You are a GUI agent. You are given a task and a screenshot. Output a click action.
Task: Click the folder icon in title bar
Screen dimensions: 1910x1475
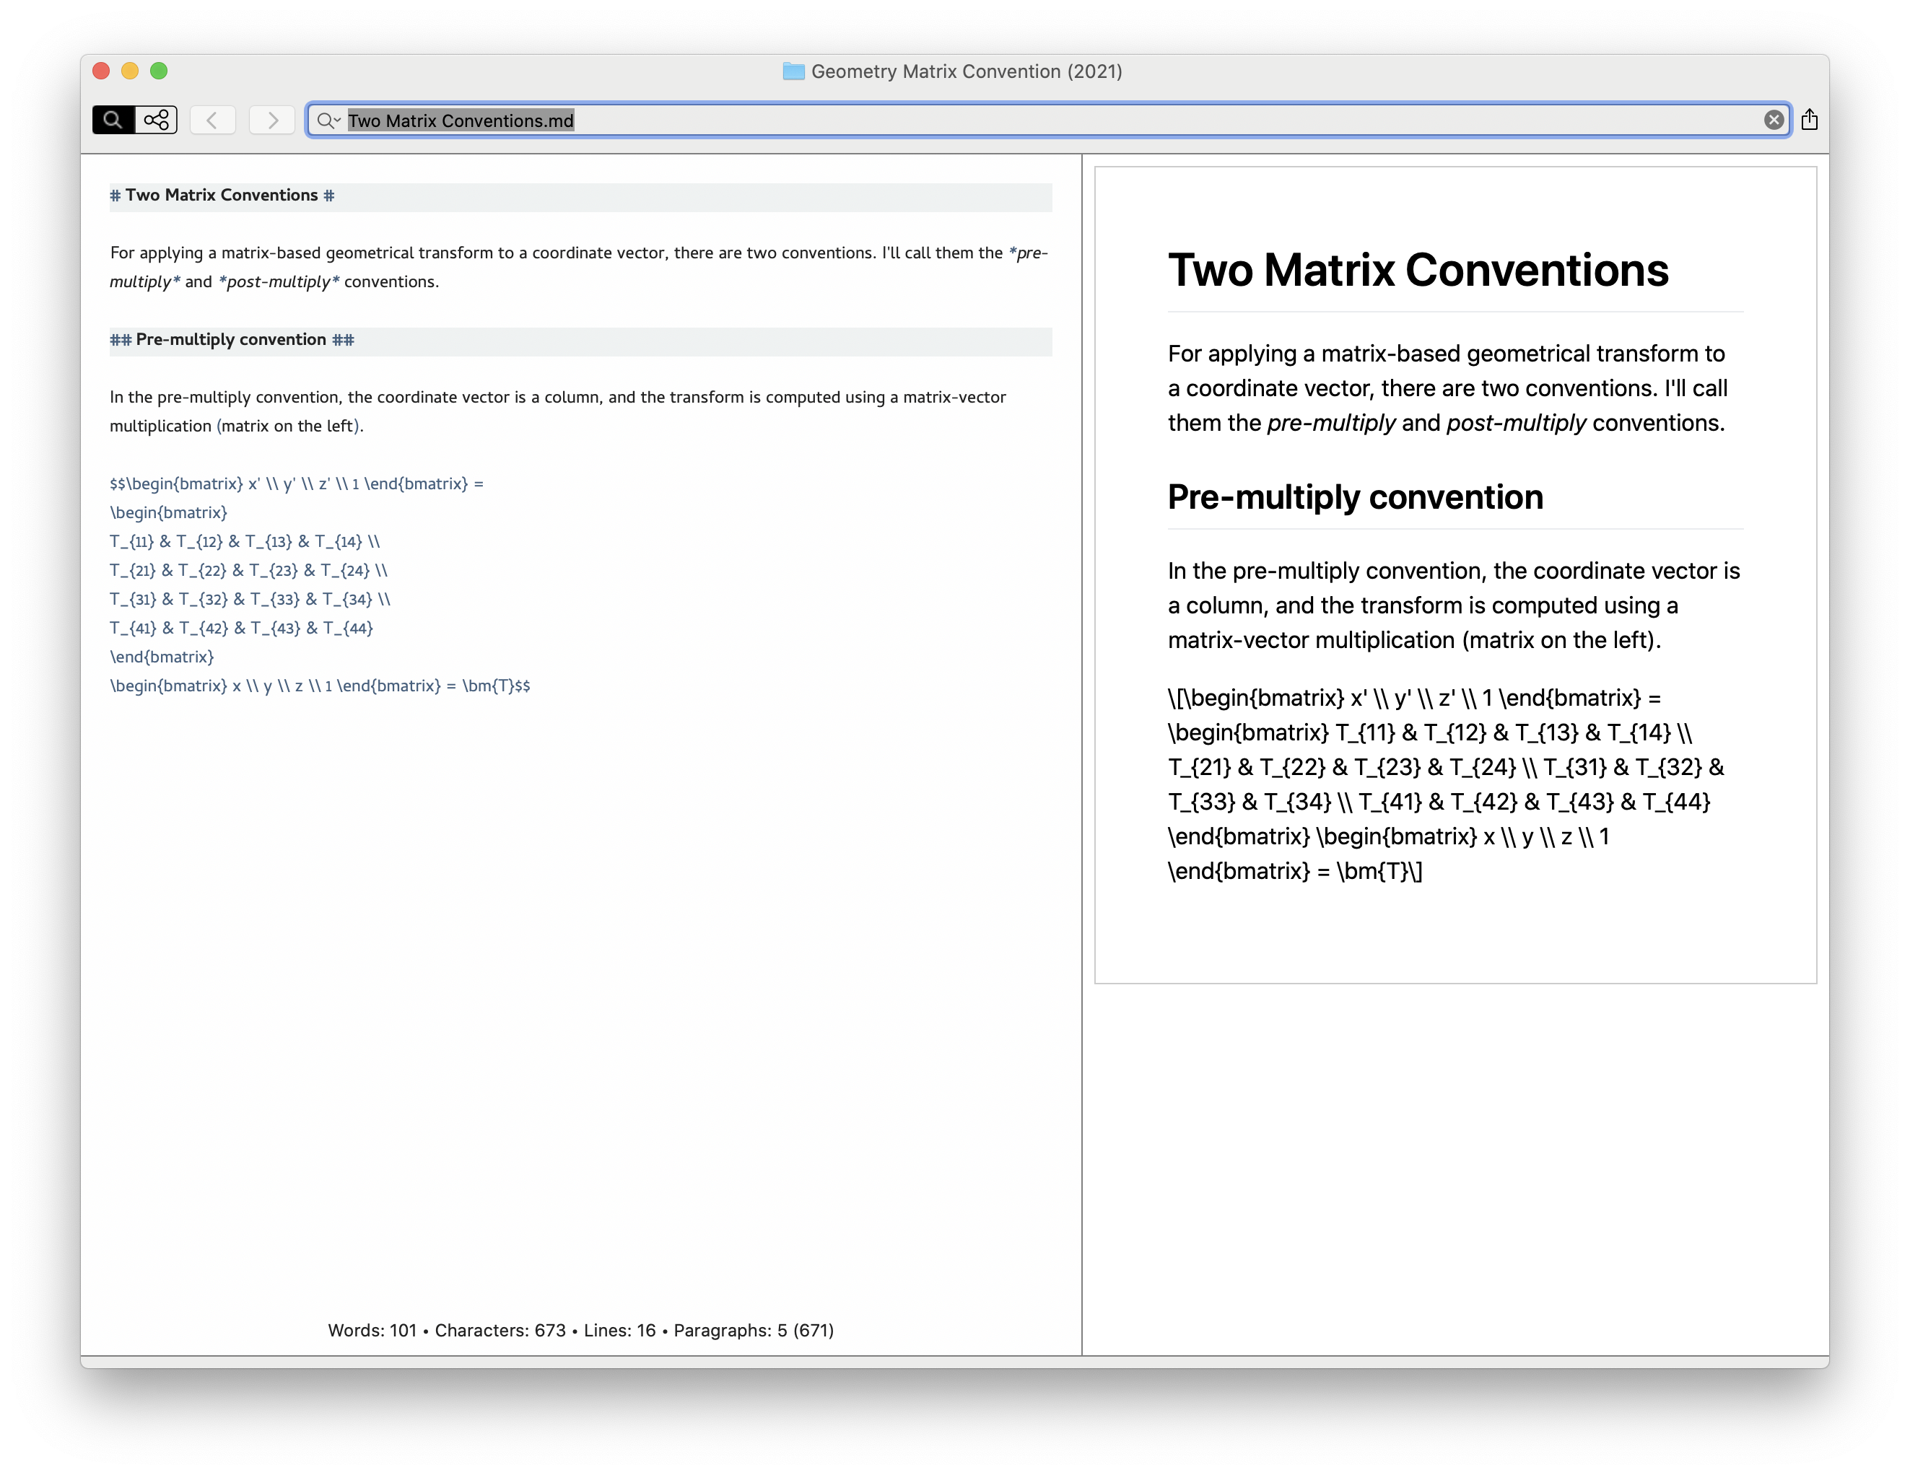[793, 71]
